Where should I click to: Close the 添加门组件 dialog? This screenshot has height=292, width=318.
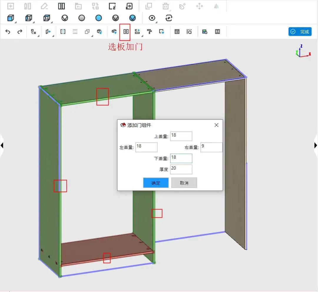216,125
